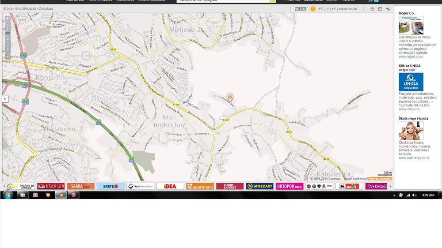Click the Floor Experts banner

[230, 186]
